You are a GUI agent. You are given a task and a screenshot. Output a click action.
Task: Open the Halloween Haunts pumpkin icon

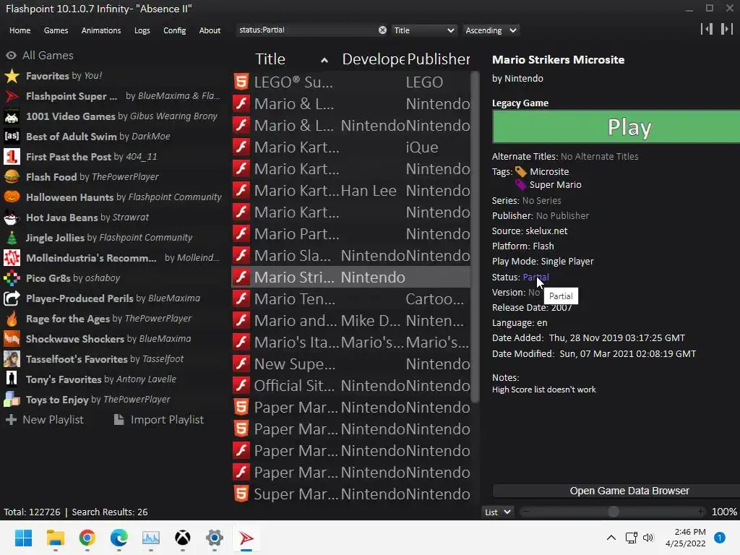click(12, 197)
